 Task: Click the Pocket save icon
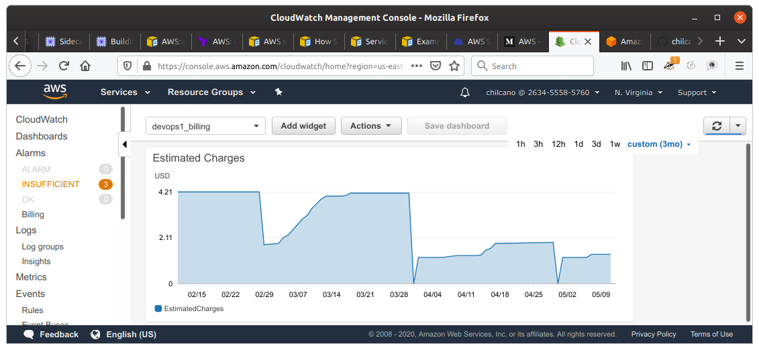[436, 66]
